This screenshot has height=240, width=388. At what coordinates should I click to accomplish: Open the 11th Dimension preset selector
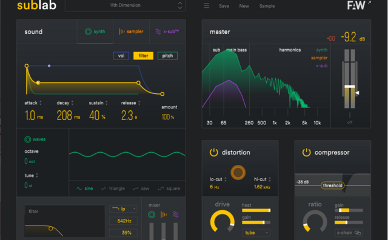tap(125, 5)
